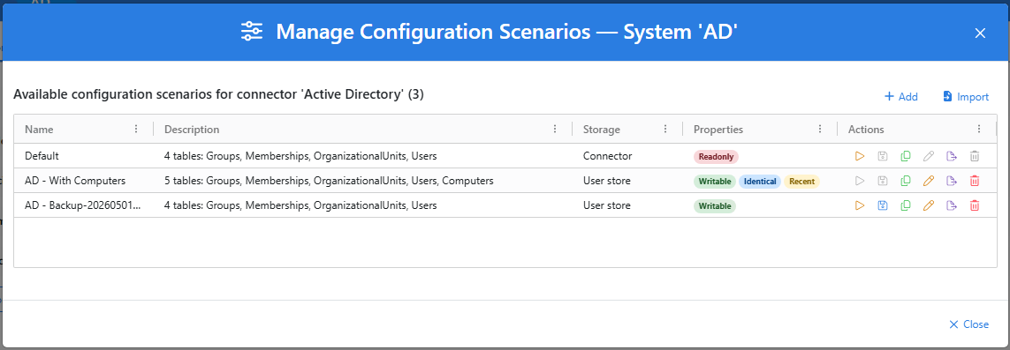The height and width of the screenshot is (350, 1010).
Task: Apply the Default scenario with play icon
Action: click(859, 156)
